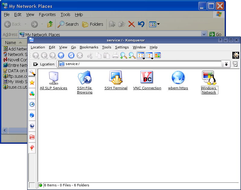The height and width of the screenshot is (190, 241).
Task: Expand the Explorer Address bar dropdown
Action: click(204, 34)
